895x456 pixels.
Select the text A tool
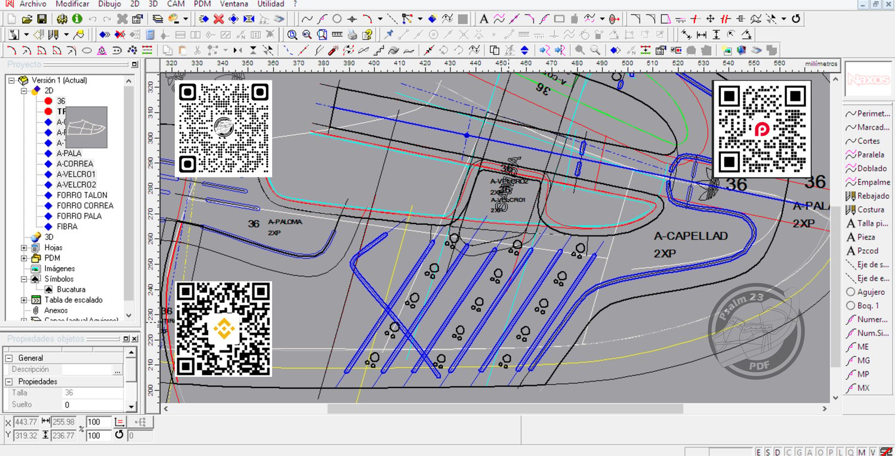pos(484,19)
